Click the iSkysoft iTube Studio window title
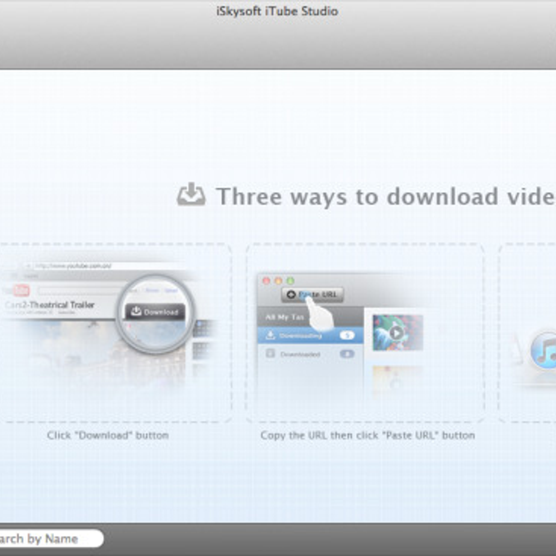Image resolution: width=556 pixels, height=556 pixels. [277, 11]
